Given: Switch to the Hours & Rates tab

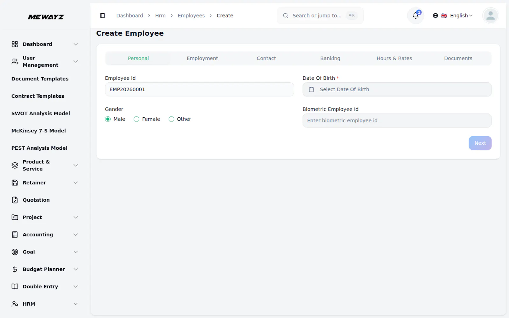Looking at the screenshot, I should point(394,58).
